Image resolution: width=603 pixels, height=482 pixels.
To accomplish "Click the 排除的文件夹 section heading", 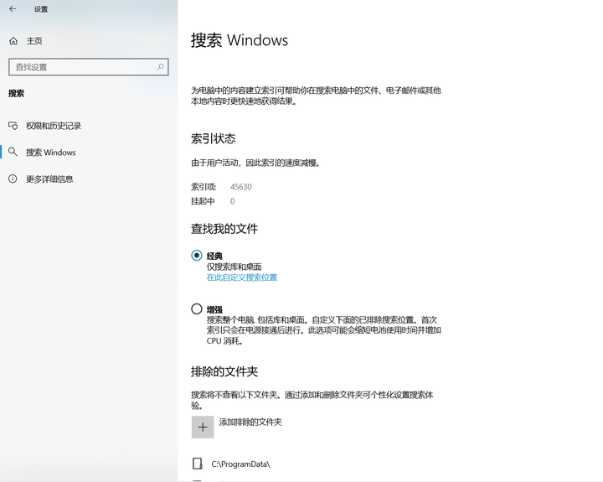I will click(224, 371).
